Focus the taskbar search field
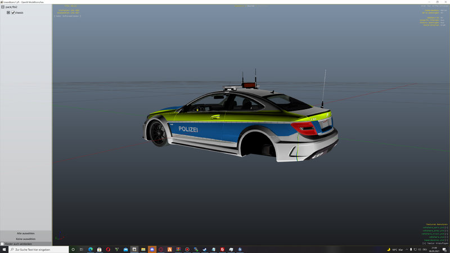 [39, 250]
